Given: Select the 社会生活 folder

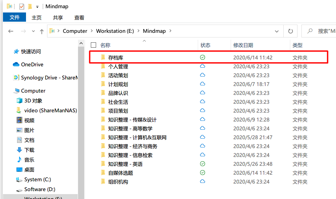Looking at the screenshot, I should [118, 102].
